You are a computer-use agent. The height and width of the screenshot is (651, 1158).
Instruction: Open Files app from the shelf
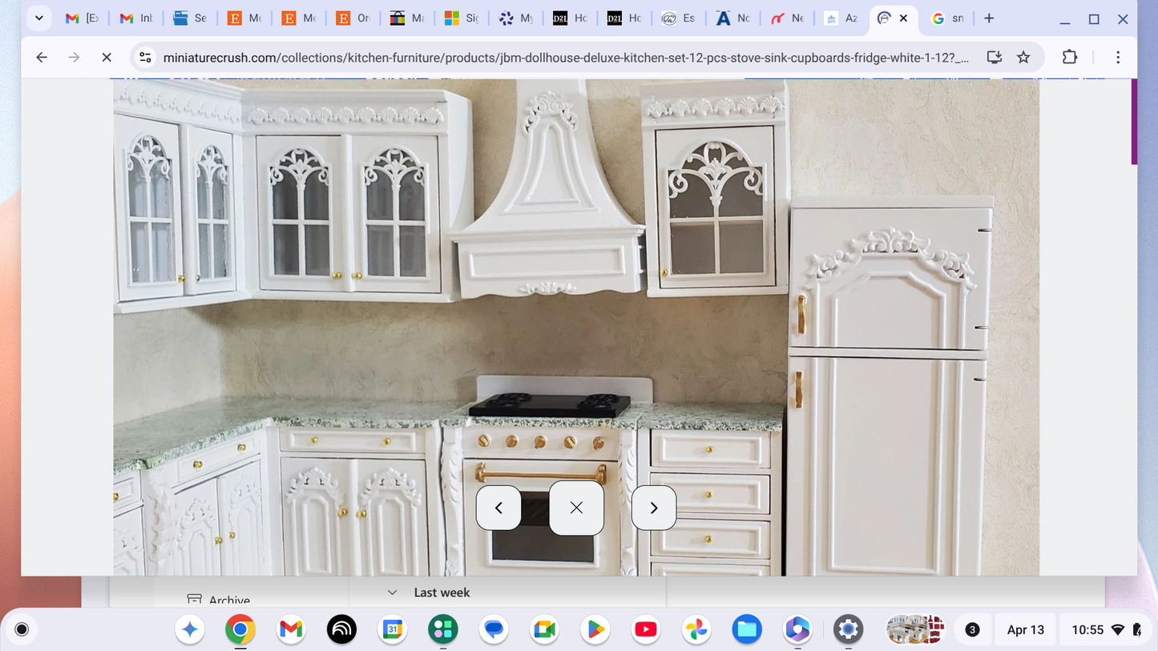747,629
